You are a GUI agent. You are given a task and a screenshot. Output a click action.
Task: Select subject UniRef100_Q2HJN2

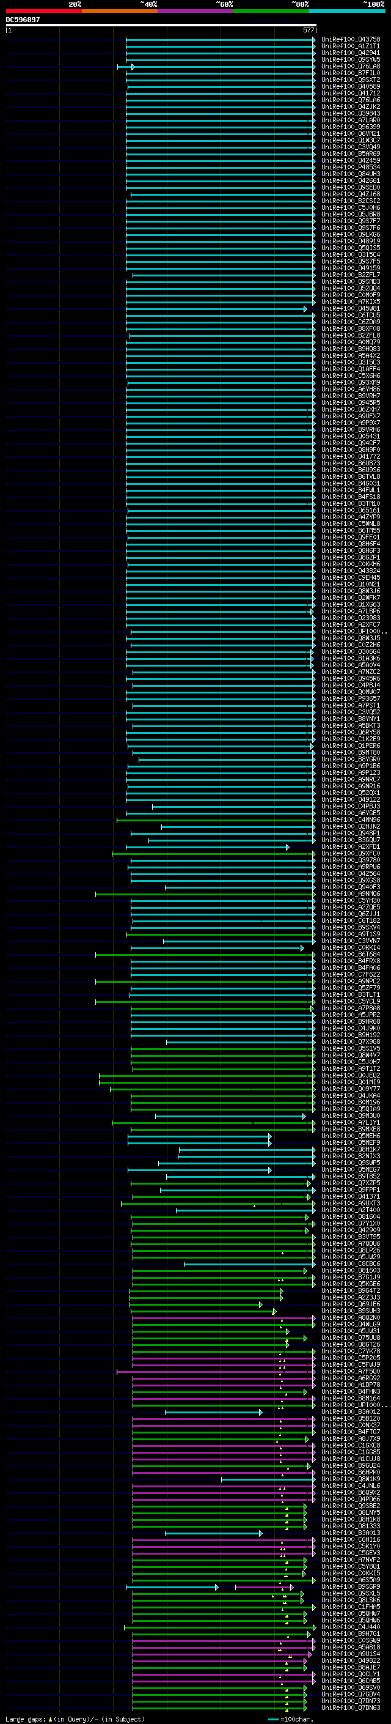tap(351, 826)
